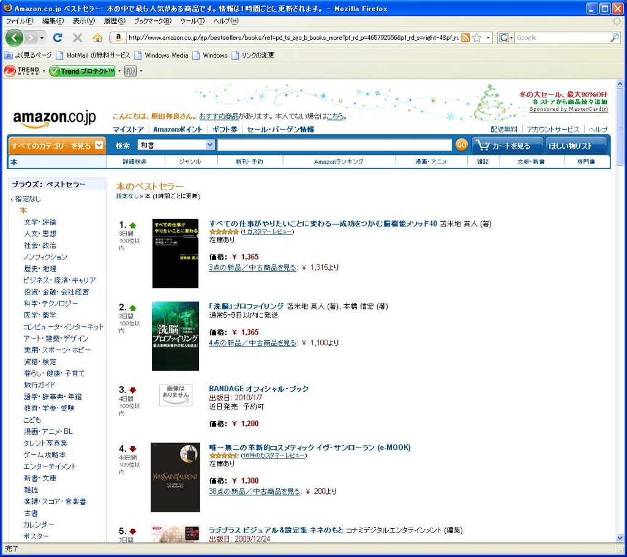Image resolution: width=627 pixels, height=557 pixels.
Task: Click the Trend プロテクト green button
Action: pyautogui.click(x=83, y=71)
